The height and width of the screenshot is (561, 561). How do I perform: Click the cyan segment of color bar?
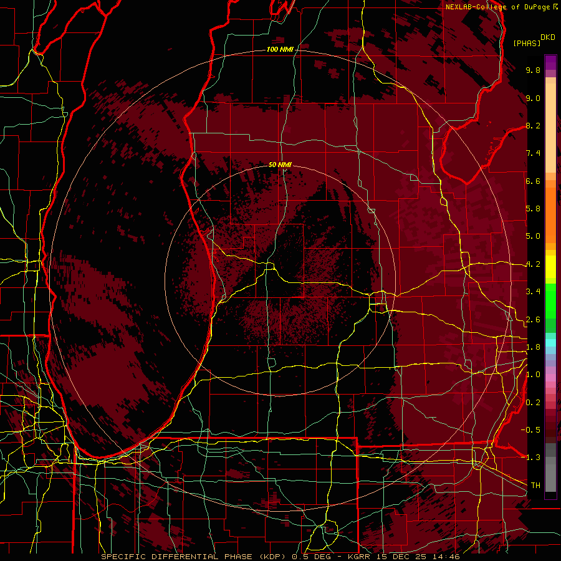click(550, 343)
